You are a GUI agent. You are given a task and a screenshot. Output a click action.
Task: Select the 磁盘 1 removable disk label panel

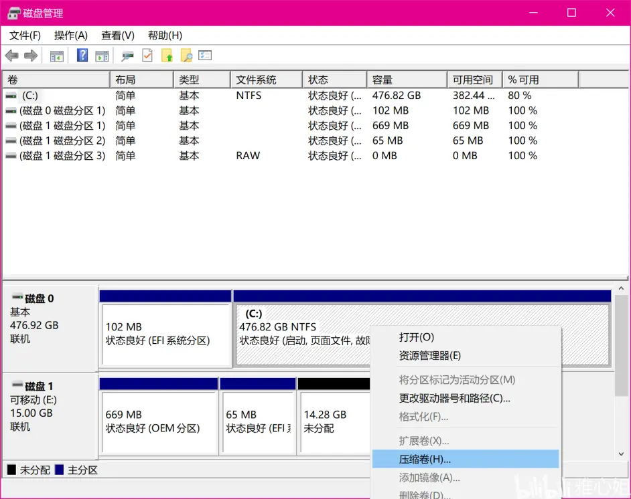click(x=50, y=415)
